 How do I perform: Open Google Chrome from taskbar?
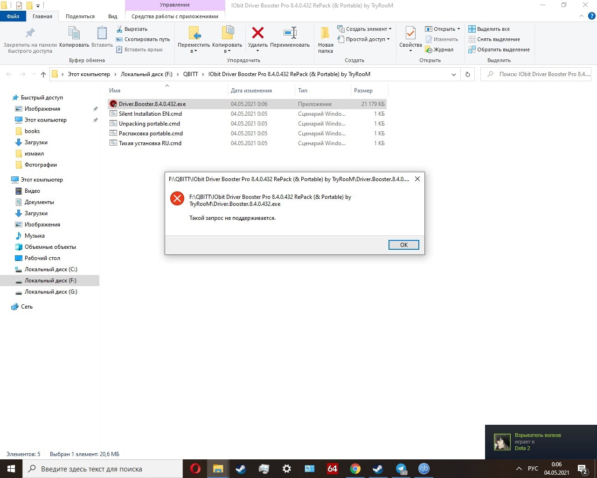coord(355,469)
